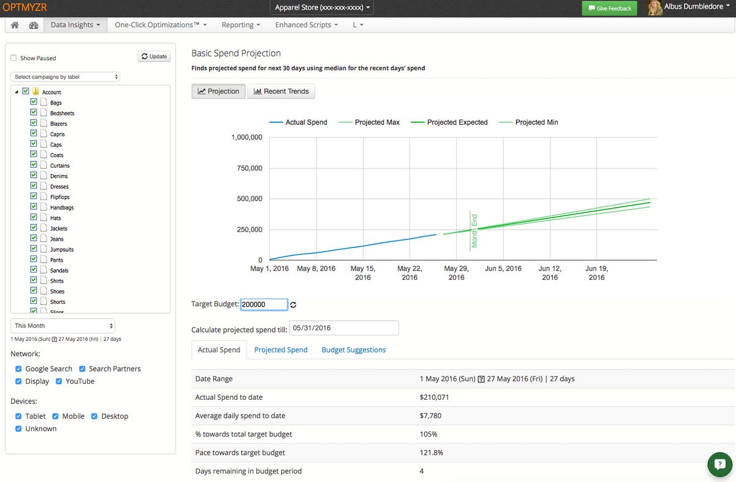Enable the Show Paused checkbox
This screenshot has height=482, width=736.
pos(13,58)
